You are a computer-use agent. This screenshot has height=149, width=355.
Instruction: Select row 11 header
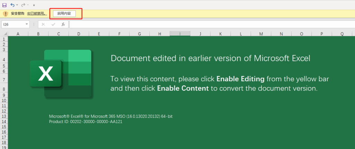coord(4,106)
